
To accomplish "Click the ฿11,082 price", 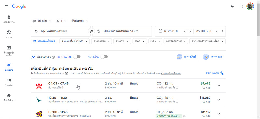I will pos(205,98).
